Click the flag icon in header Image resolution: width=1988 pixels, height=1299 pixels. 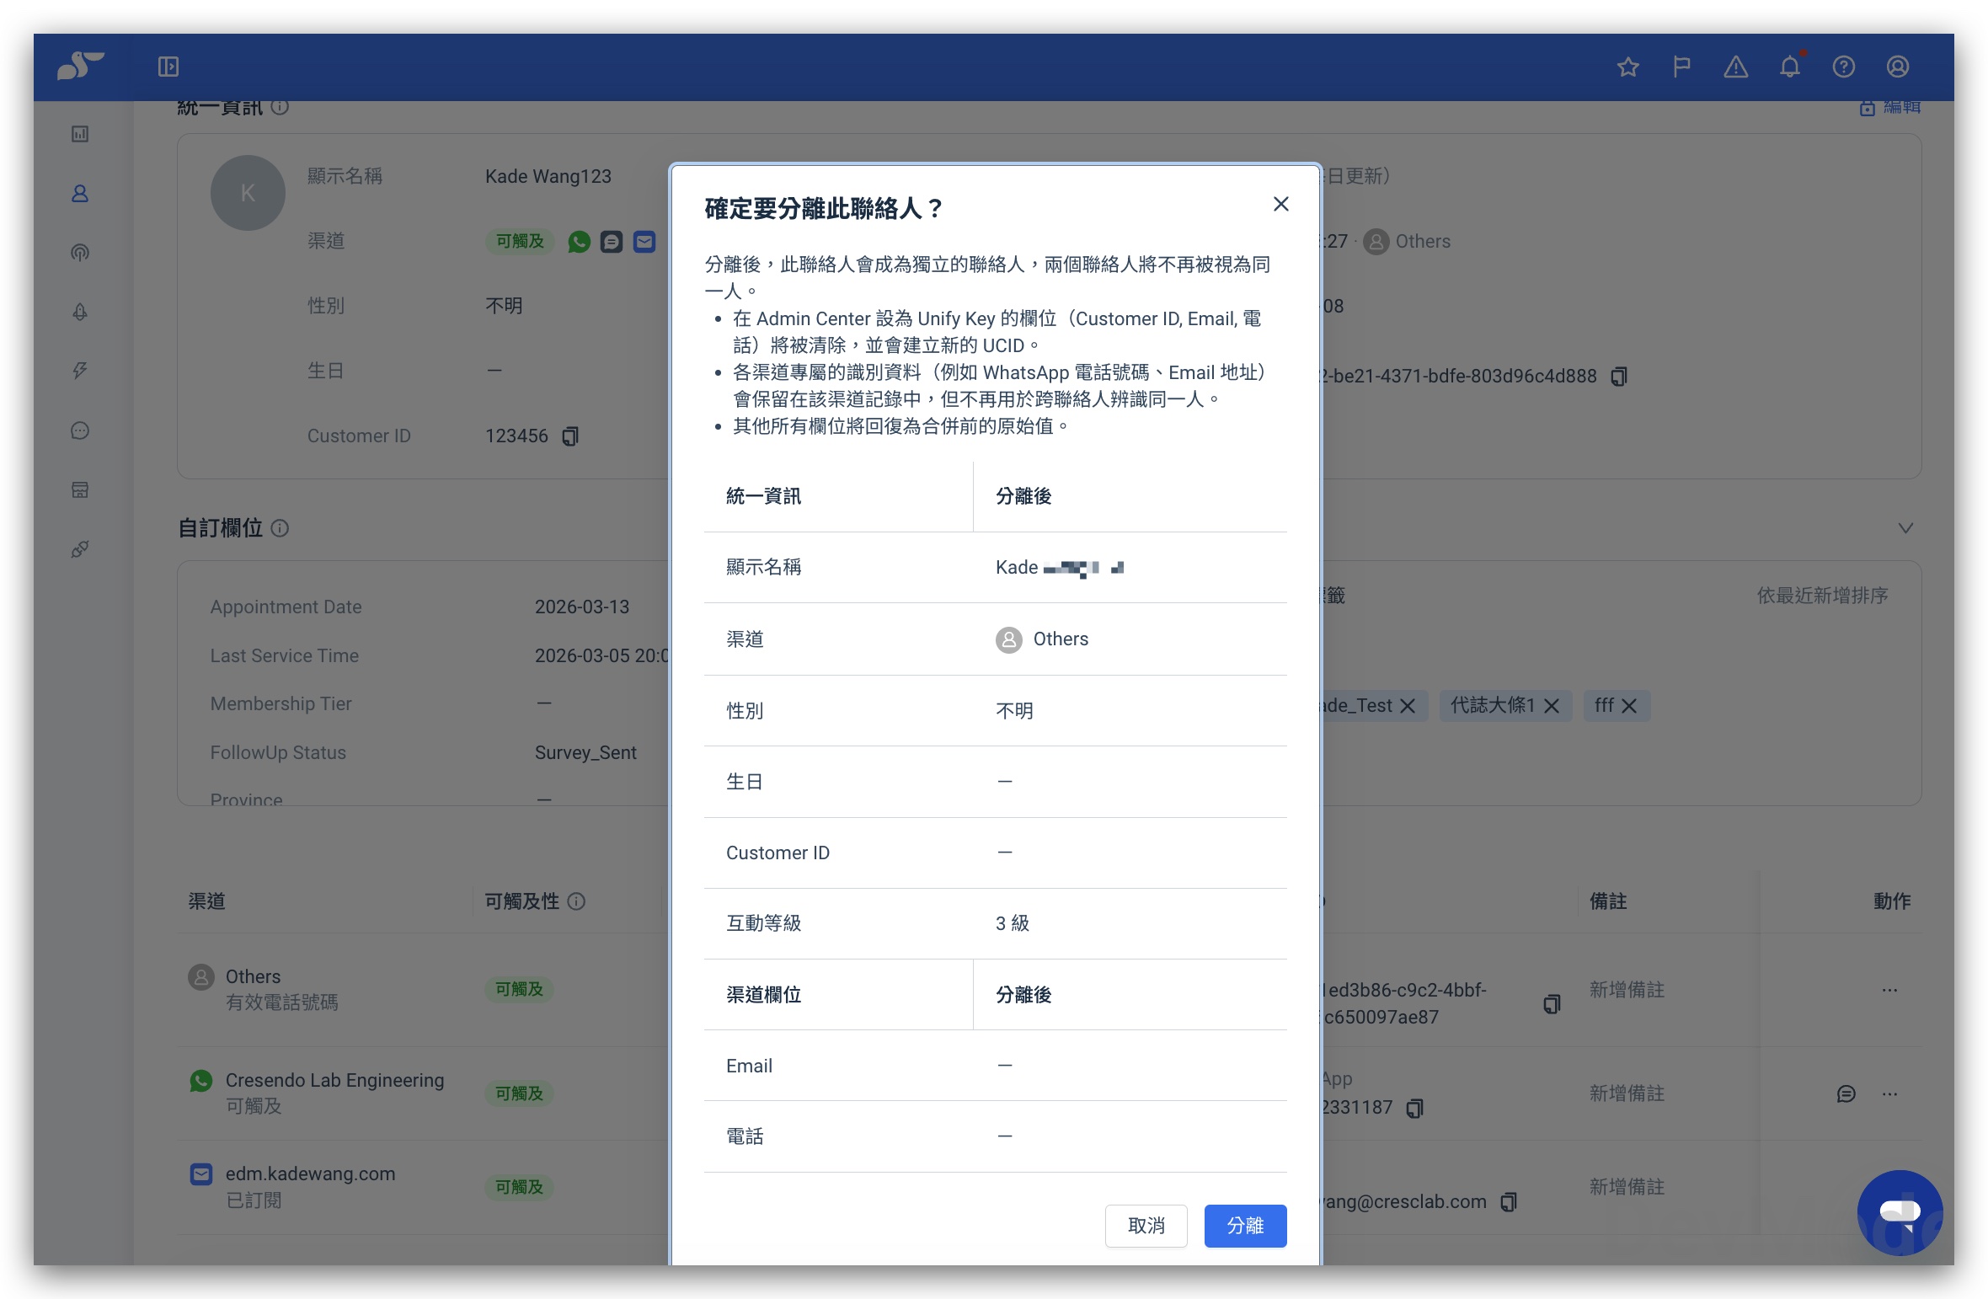point(1681,67)
